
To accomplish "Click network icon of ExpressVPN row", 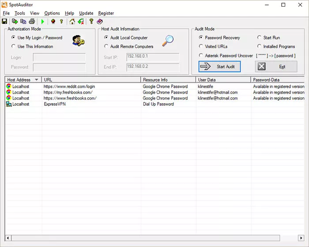I will 9,104.
